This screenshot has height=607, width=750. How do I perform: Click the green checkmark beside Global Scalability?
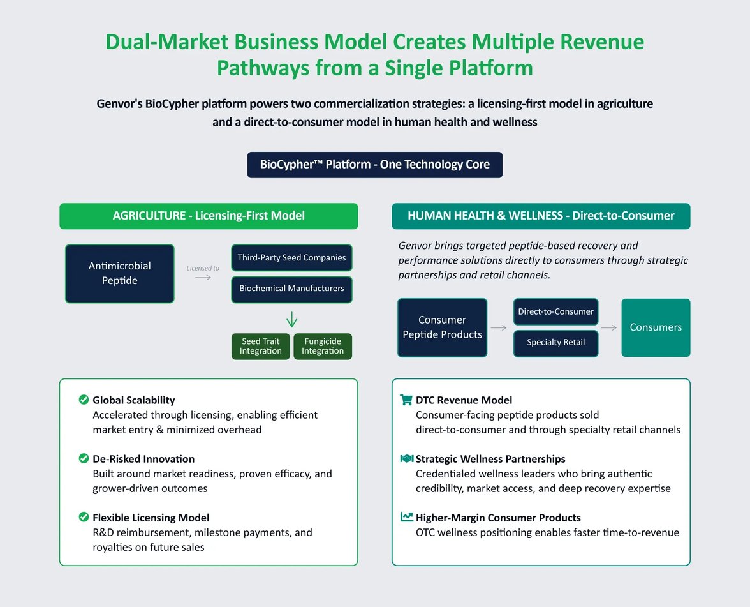click(84, 400)
